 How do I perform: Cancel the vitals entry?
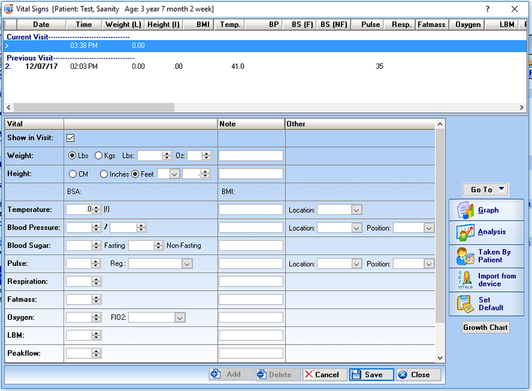[324, 373]
